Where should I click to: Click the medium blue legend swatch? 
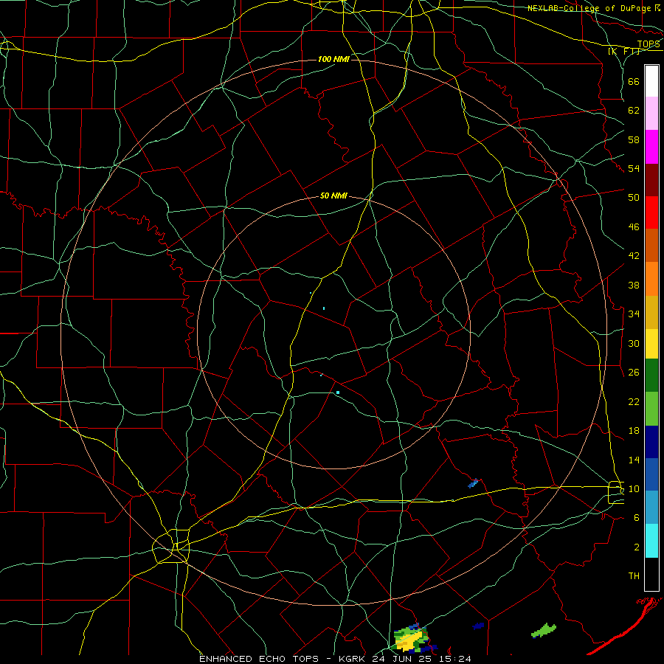tap(651, 474)
